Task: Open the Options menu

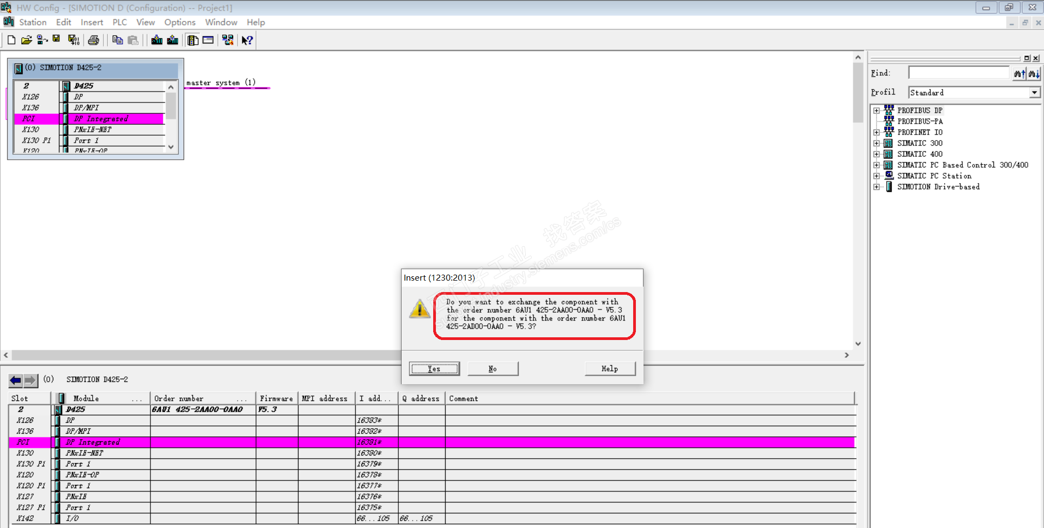Action: tap(180, 22)
